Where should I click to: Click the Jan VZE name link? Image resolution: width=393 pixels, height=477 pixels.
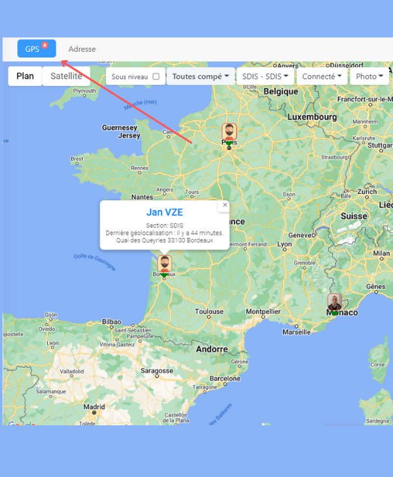(164, 212)
